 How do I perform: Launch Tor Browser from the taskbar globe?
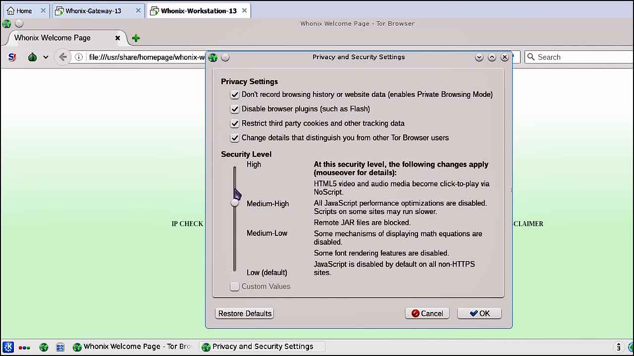pyautogui.click(x=44, y=347)
